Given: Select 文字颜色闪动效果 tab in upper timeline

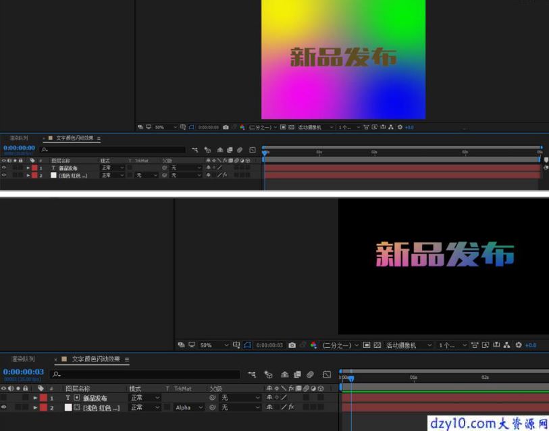Looking at the screenshot, I should [75, 138].
